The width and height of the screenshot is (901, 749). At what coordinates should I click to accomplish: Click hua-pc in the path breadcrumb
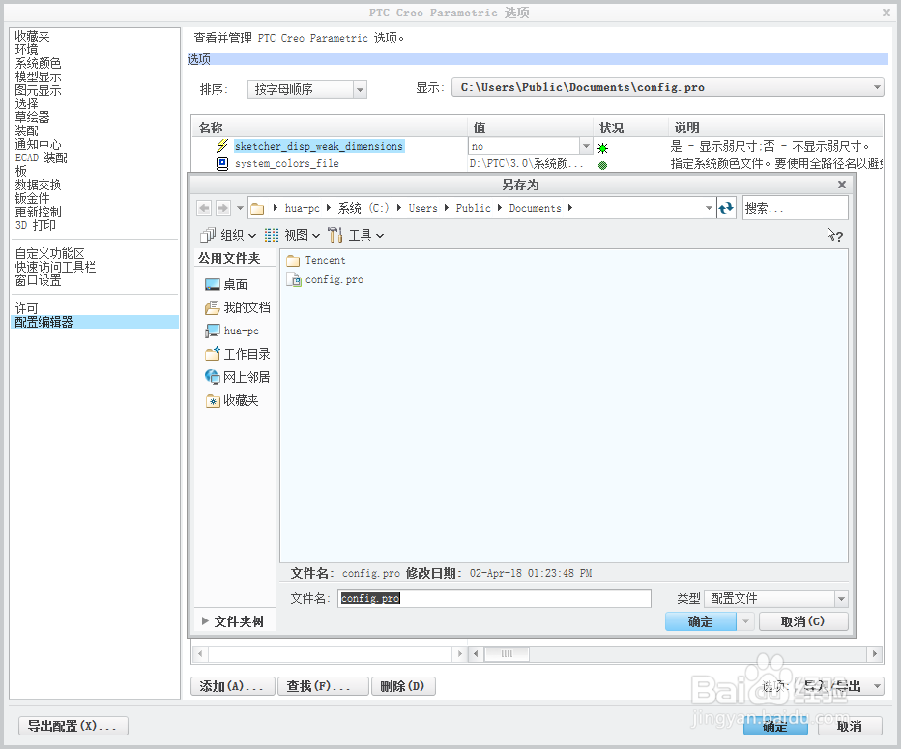pos(303,208)
